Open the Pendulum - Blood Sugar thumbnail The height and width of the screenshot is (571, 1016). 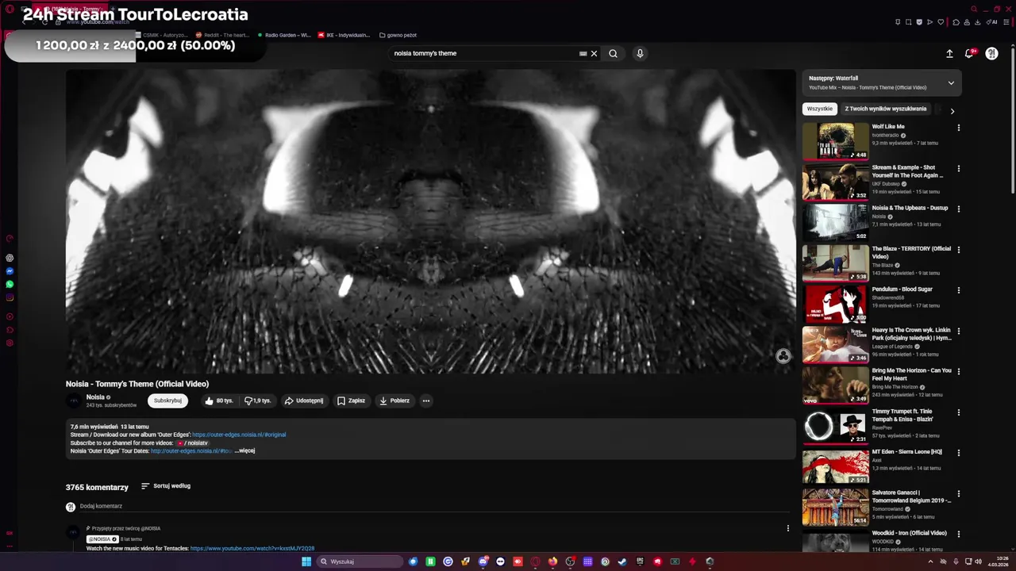coord(836,304)
